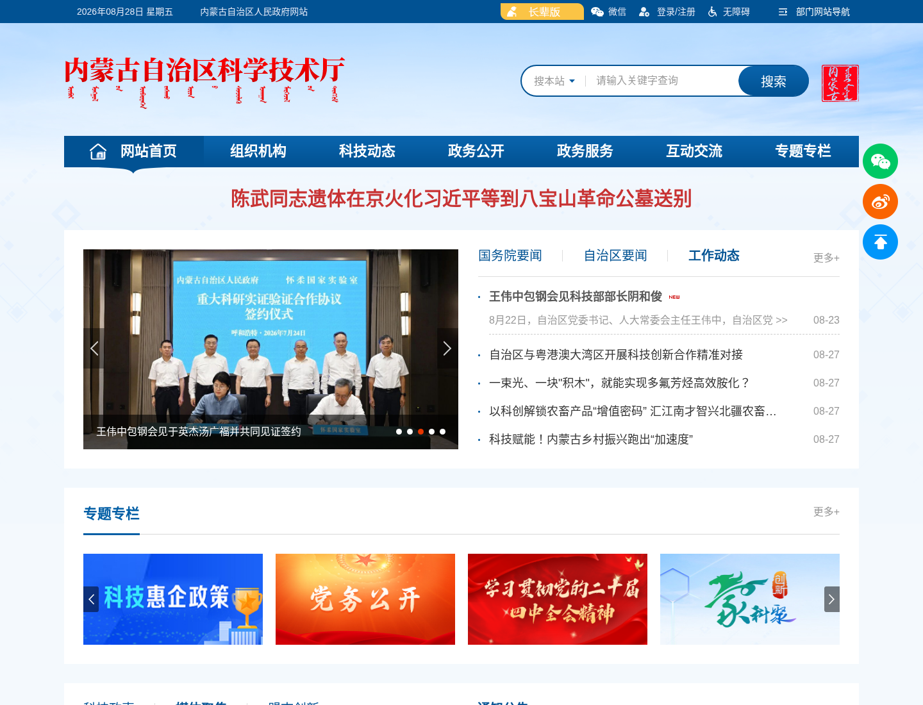Viewport: 923px width, 705px height.
Task: Click the keyword search input field
Action: coord(663,81)
